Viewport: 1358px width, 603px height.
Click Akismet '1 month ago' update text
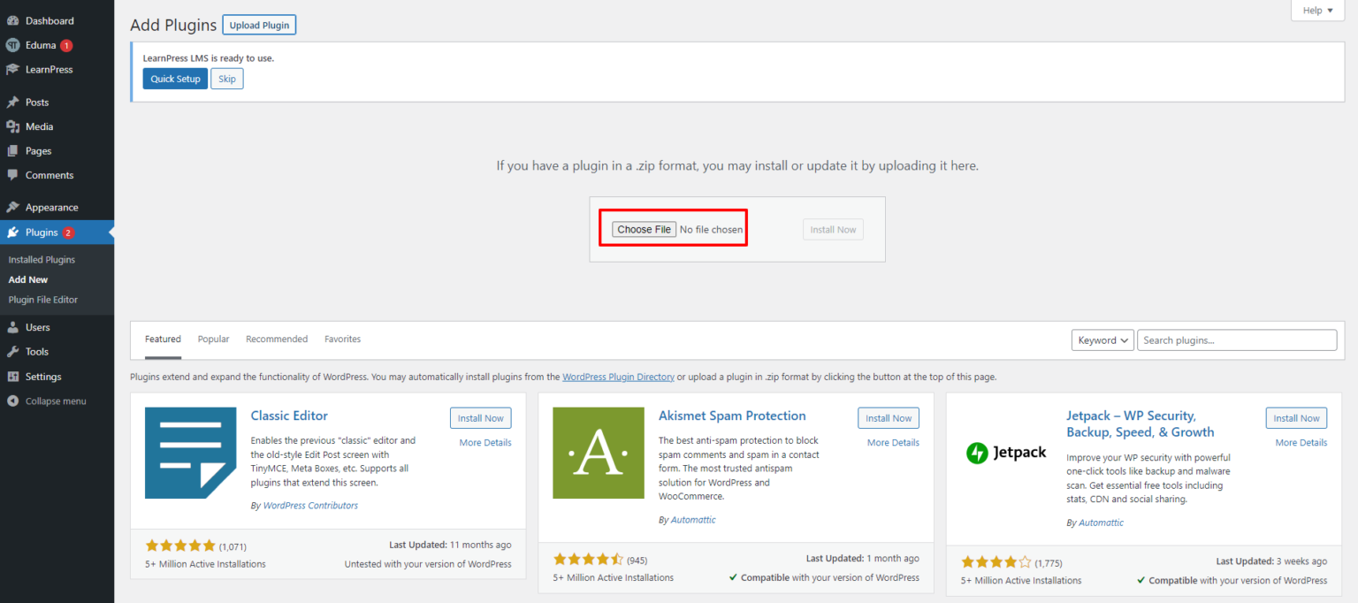(x=891, y=559)
